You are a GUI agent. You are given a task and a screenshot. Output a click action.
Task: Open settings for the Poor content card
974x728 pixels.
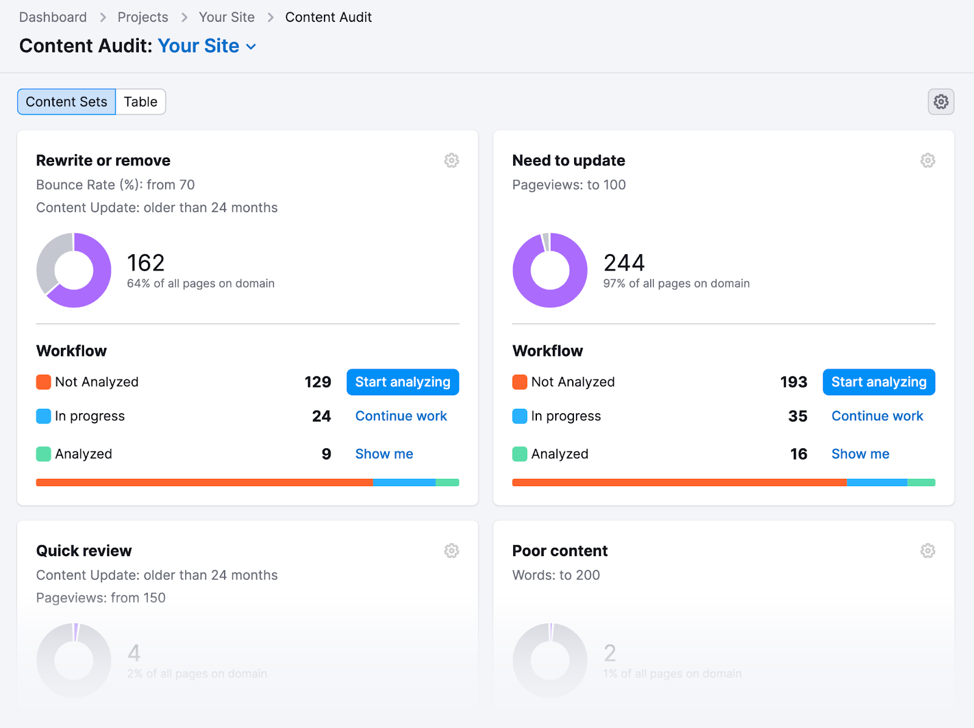(x=927, y=550)
